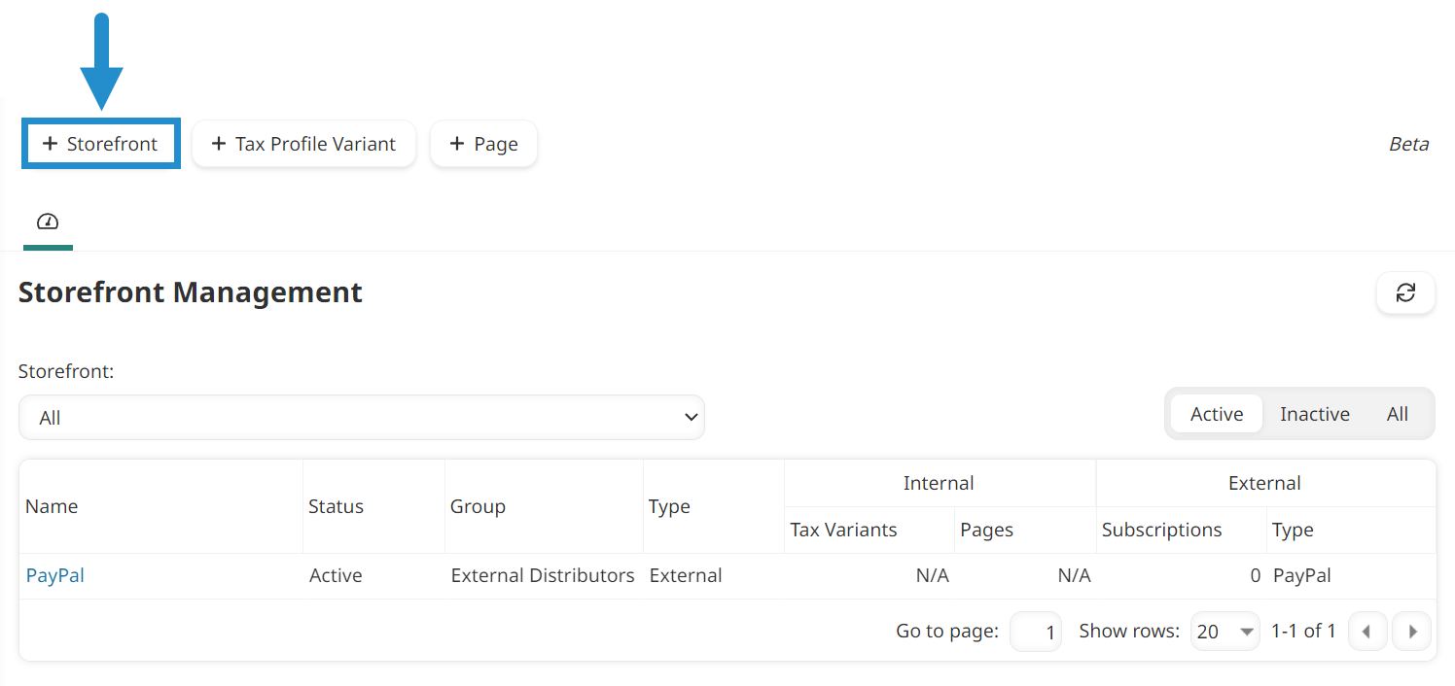Viewport: 1455px width, 686px height.
Task: Go to the next page arrow
Action: (x=1412, y=631)
